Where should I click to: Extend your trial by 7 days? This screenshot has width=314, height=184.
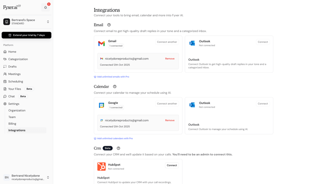pos(26,35)
